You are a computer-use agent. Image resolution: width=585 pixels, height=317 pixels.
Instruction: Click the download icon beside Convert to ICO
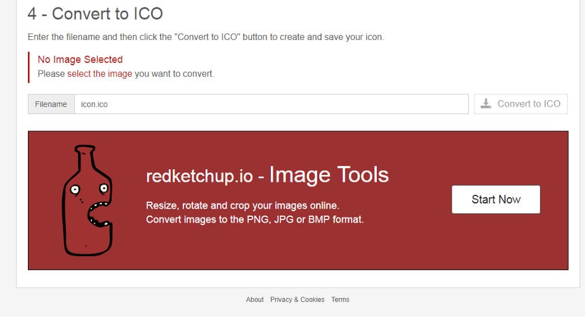(x=486, y=104)
